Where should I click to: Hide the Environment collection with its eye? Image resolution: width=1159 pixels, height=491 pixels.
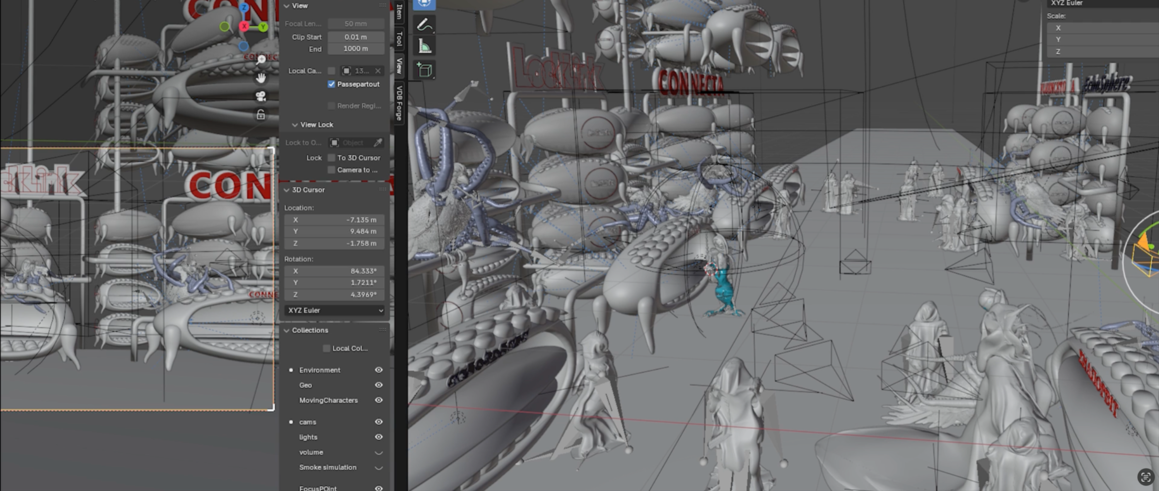(x=379, y=370)
